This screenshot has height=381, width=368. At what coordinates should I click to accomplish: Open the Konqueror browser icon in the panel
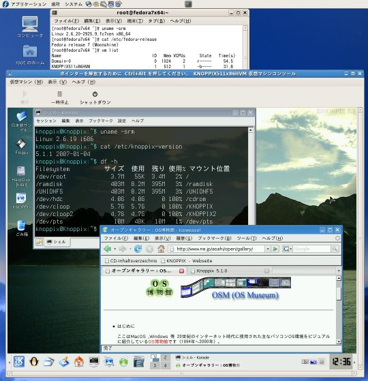tap(109, 362)
